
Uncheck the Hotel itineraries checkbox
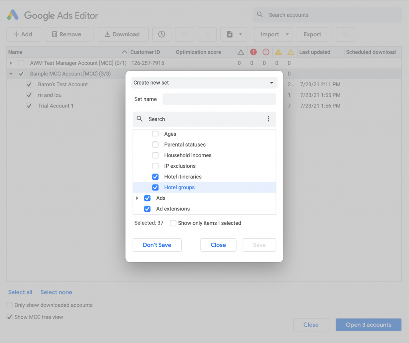(155, 176)
